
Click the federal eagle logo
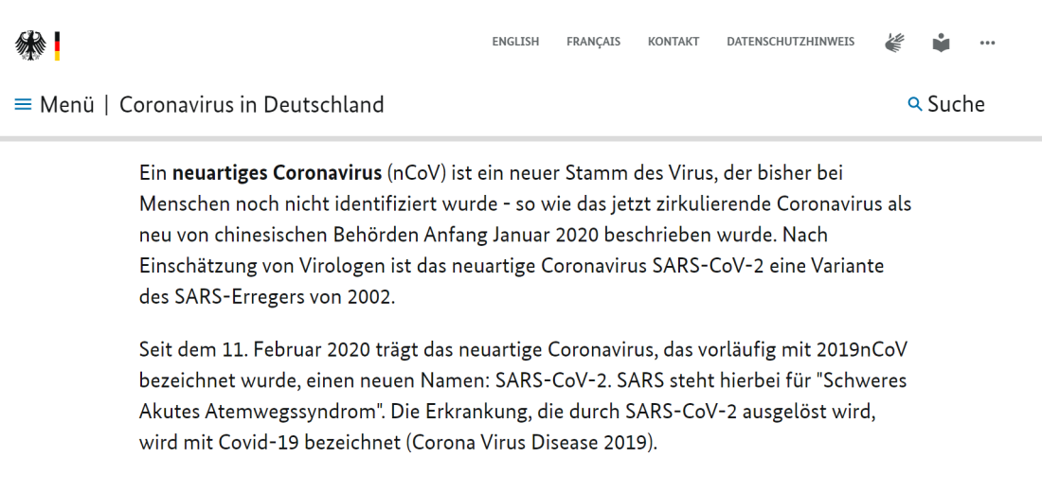(x=30, y=45)
